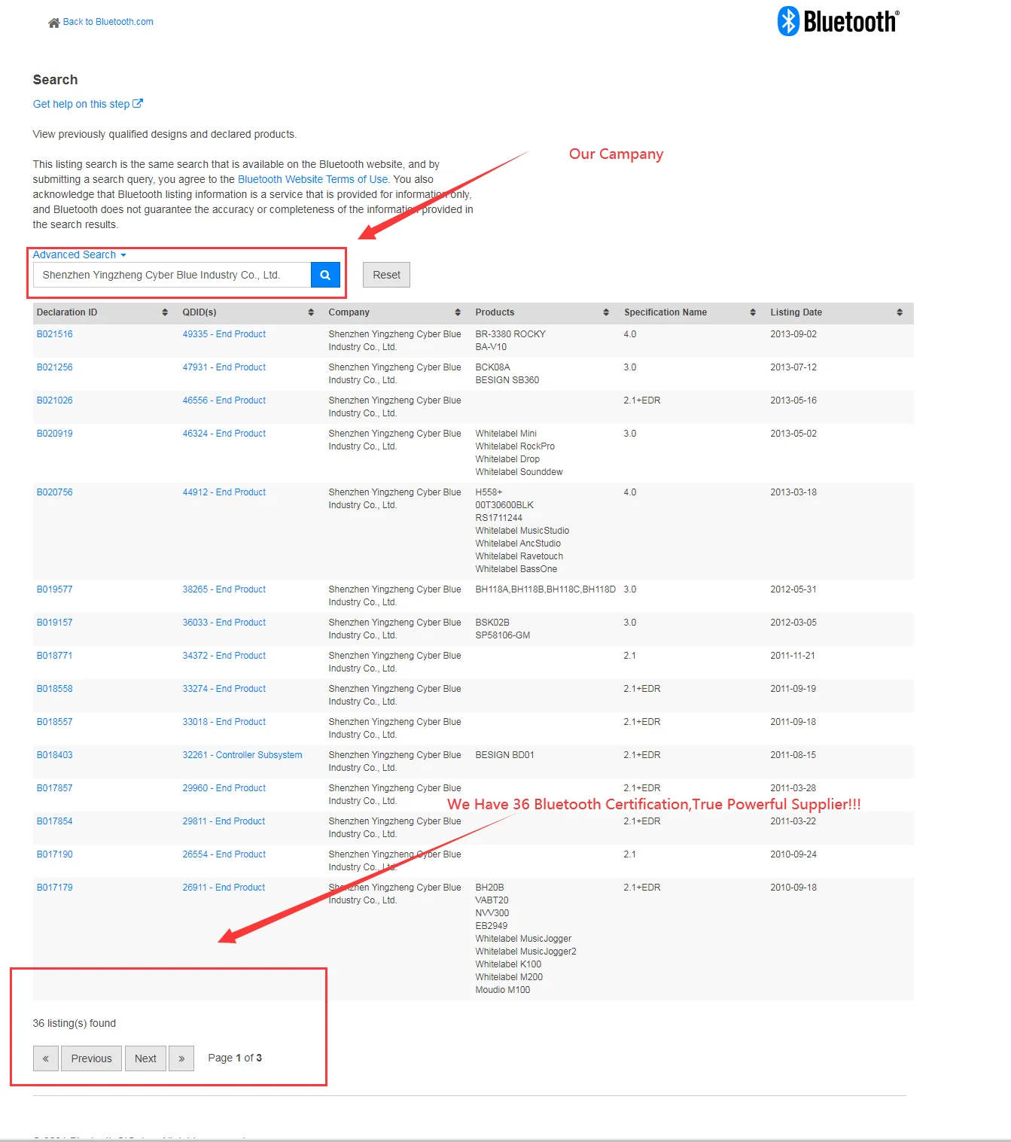Open declaration B020756
This screenshot has height=1142, width=1011.
[x=55, y=492]
